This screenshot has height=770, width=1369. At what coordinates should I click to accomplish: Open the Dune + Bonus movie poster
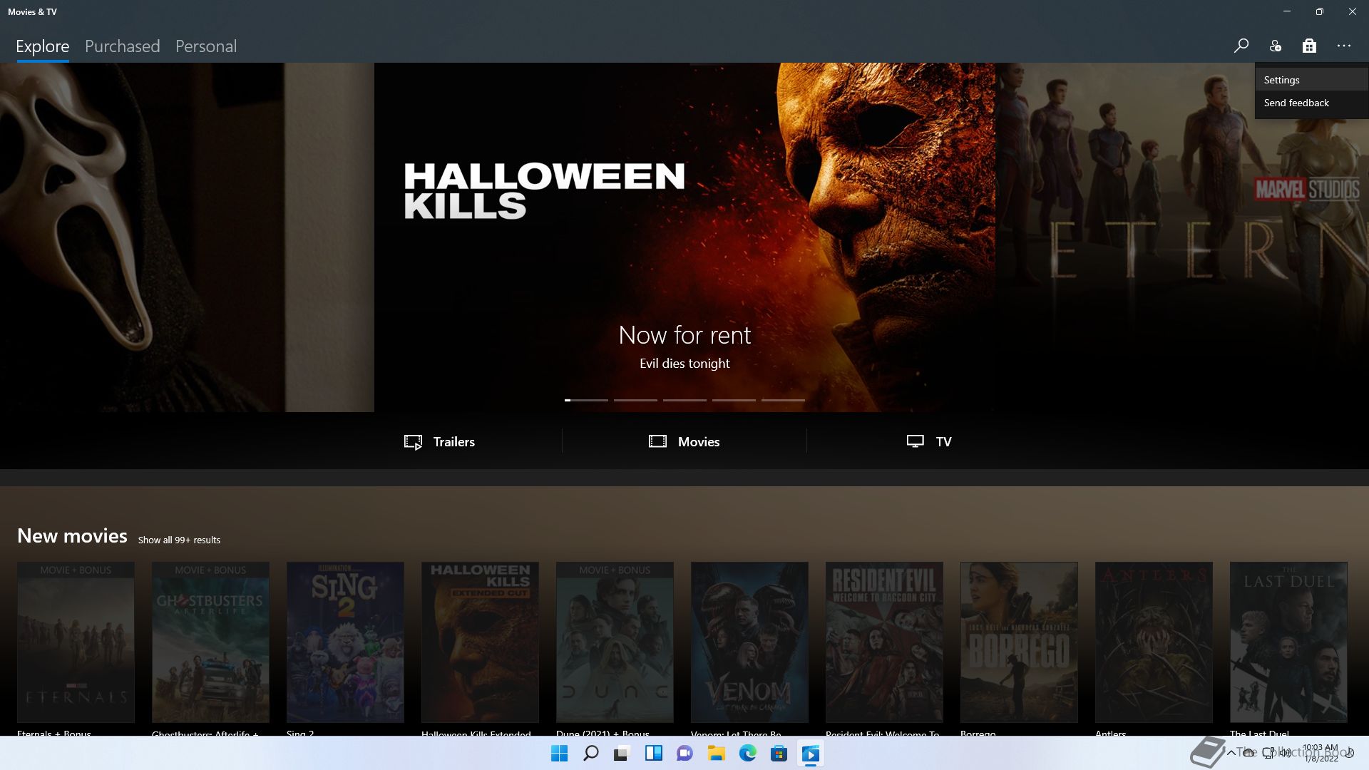[x=615, y=642]
